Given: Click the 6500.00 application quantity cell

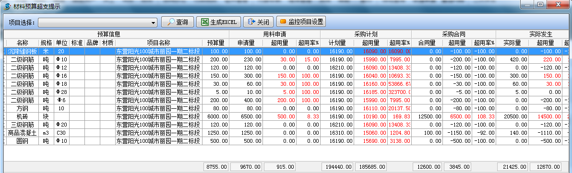Looking at the screenshot, I should click(246, 116).
